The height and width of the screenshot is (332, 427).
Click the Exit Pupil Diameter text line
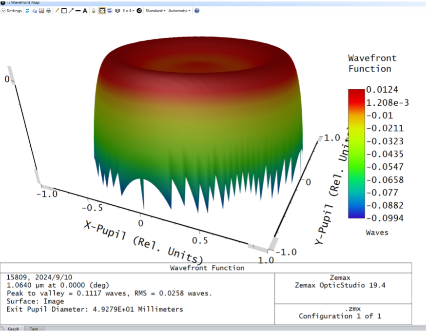tap(95, 310)
